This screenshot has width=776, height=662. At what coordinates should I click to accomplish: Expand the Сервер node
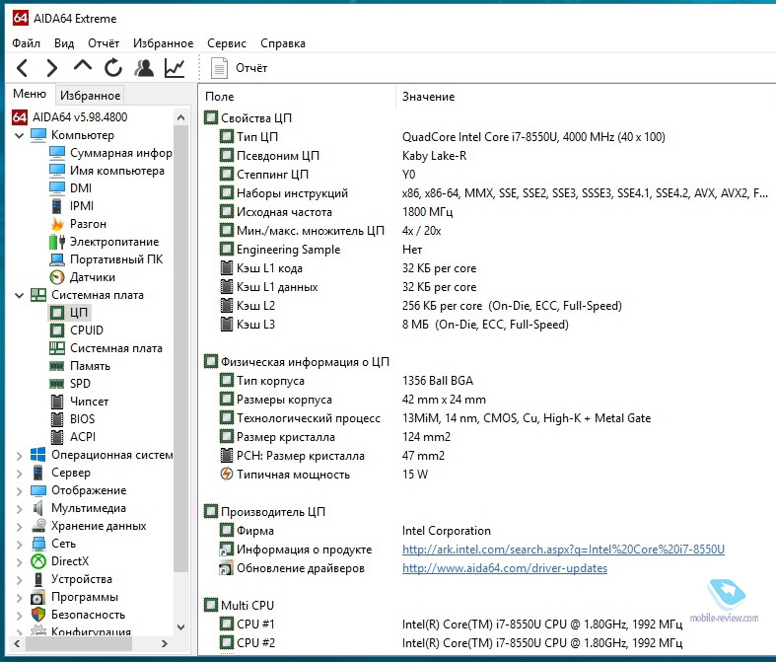point(20,473)
